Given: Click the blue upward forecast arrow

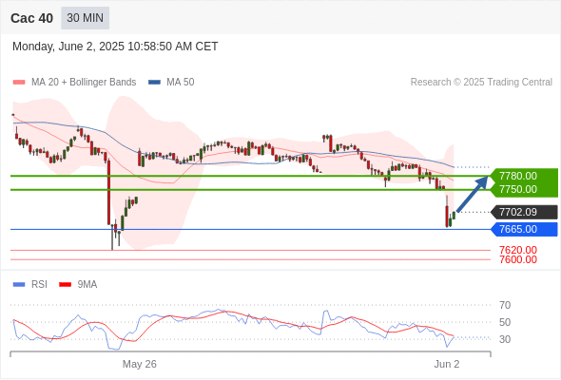Looking at the screenshot, I should click(x=473, y=194).
